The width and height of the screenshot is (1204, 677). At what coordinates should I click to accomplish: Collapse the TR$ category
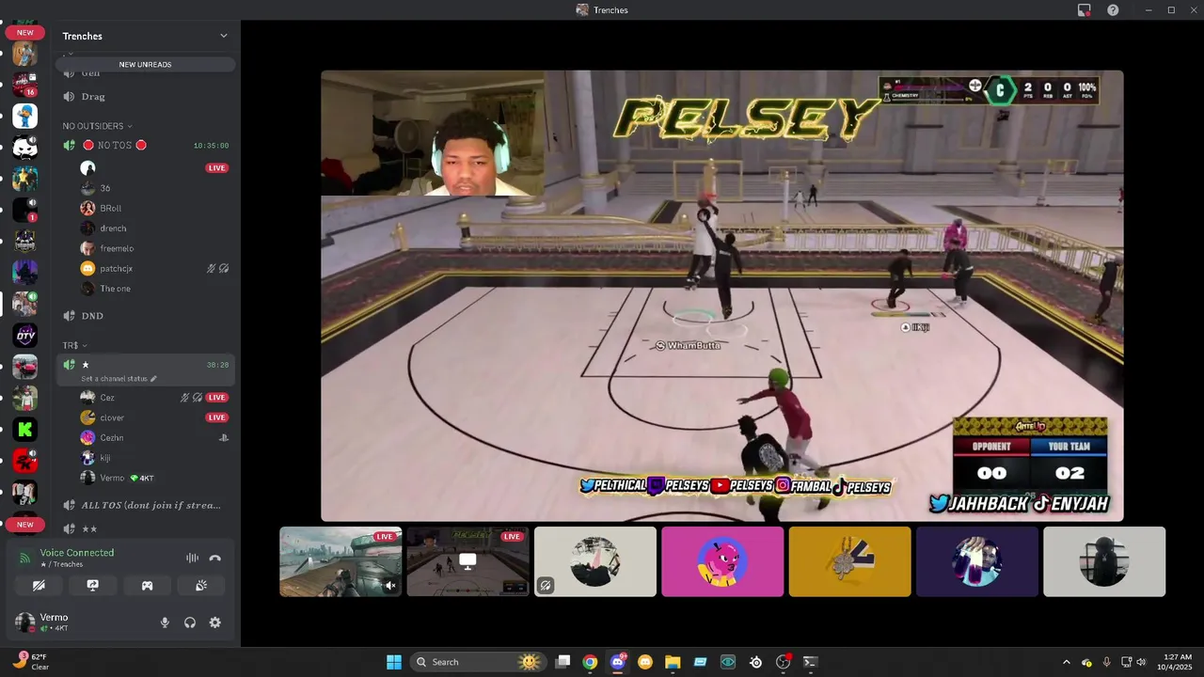pyautogui.click(x=74, y=345)
